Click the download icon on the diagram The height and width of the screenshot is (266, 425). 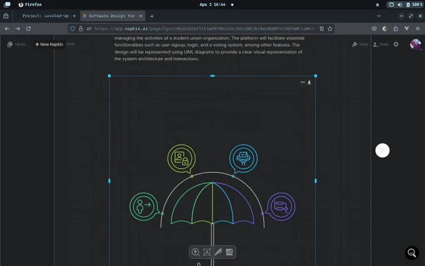[309, 82]
